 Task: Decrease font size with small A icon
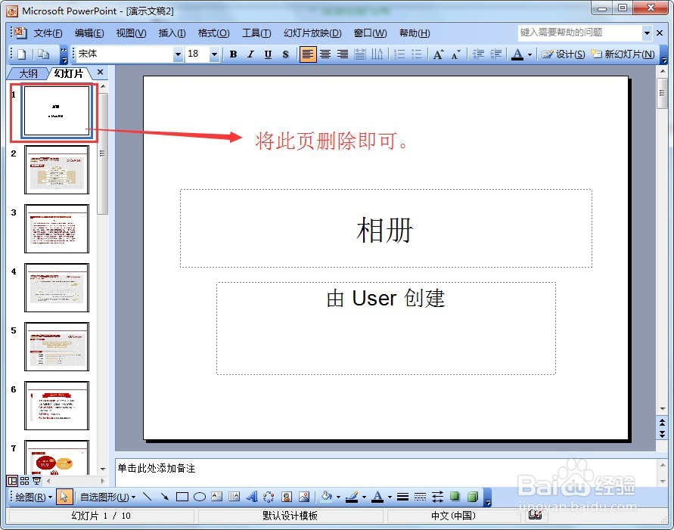click(x=455, y=54)
